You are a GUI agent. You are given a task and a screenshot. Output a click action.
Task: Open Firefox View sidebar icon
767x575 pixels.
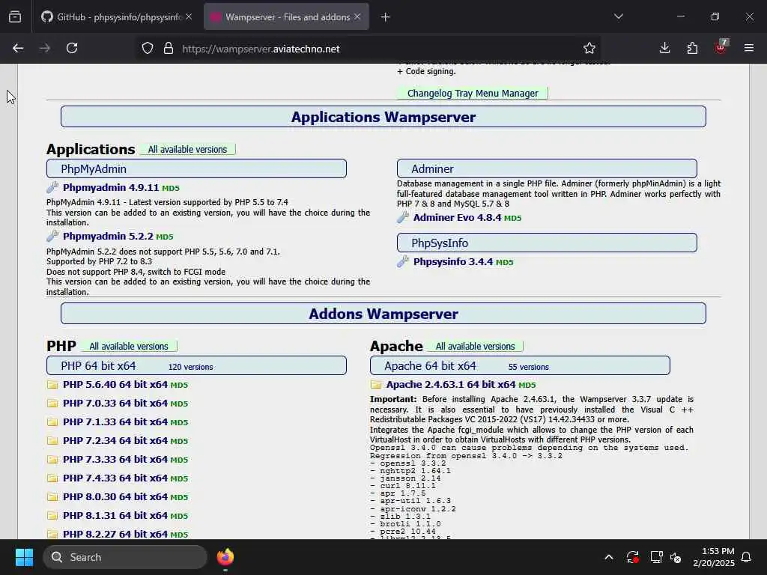(15, 17)
